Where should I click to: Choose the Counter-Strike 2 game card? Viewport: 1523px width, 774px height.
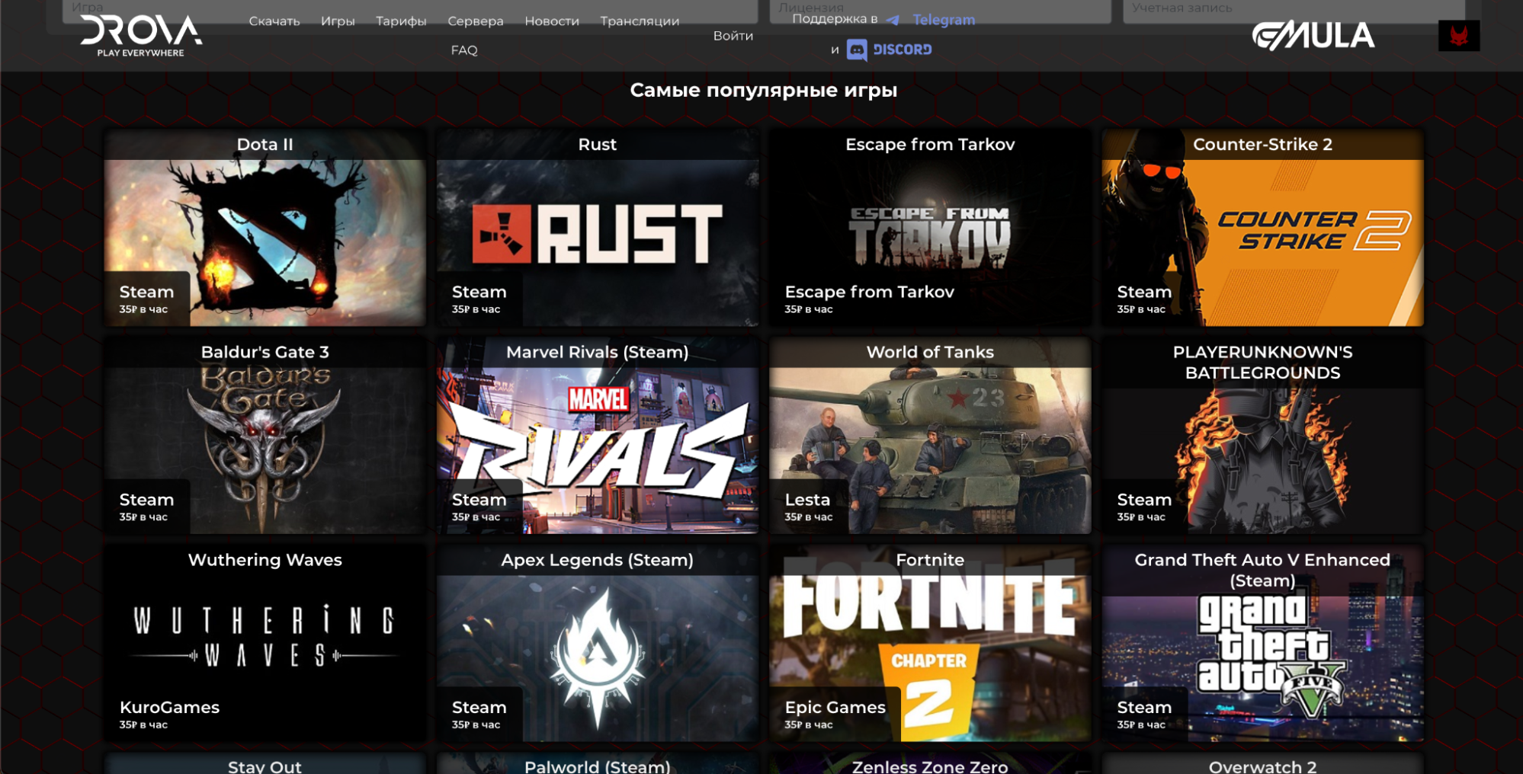pyautogui.click(x=1263, y=228)
